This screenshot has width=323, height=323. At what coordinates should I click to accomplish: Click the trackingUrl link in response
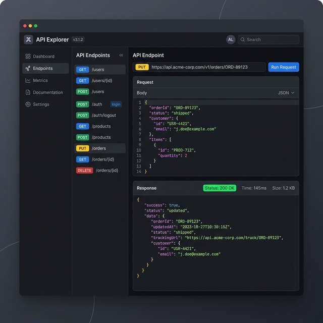tap(233, 238)
